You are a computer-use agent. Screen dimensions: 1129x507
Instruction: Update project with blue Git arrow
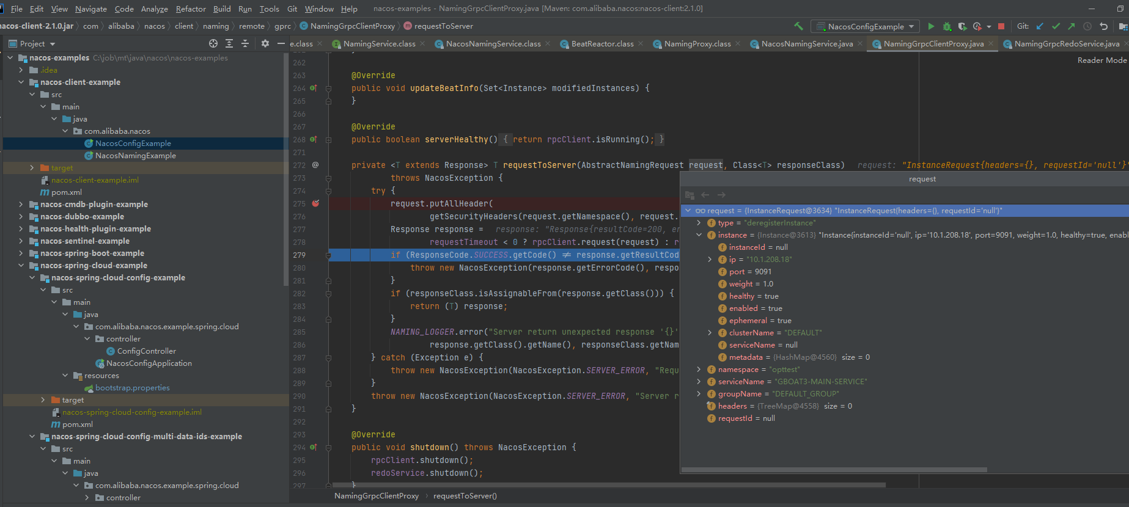coord(1040,26)
